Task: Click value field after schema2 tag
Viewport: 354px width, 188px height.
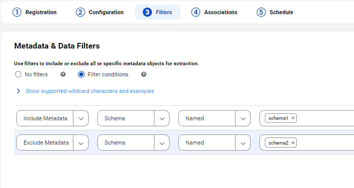Action: click(x=325, y=143)
